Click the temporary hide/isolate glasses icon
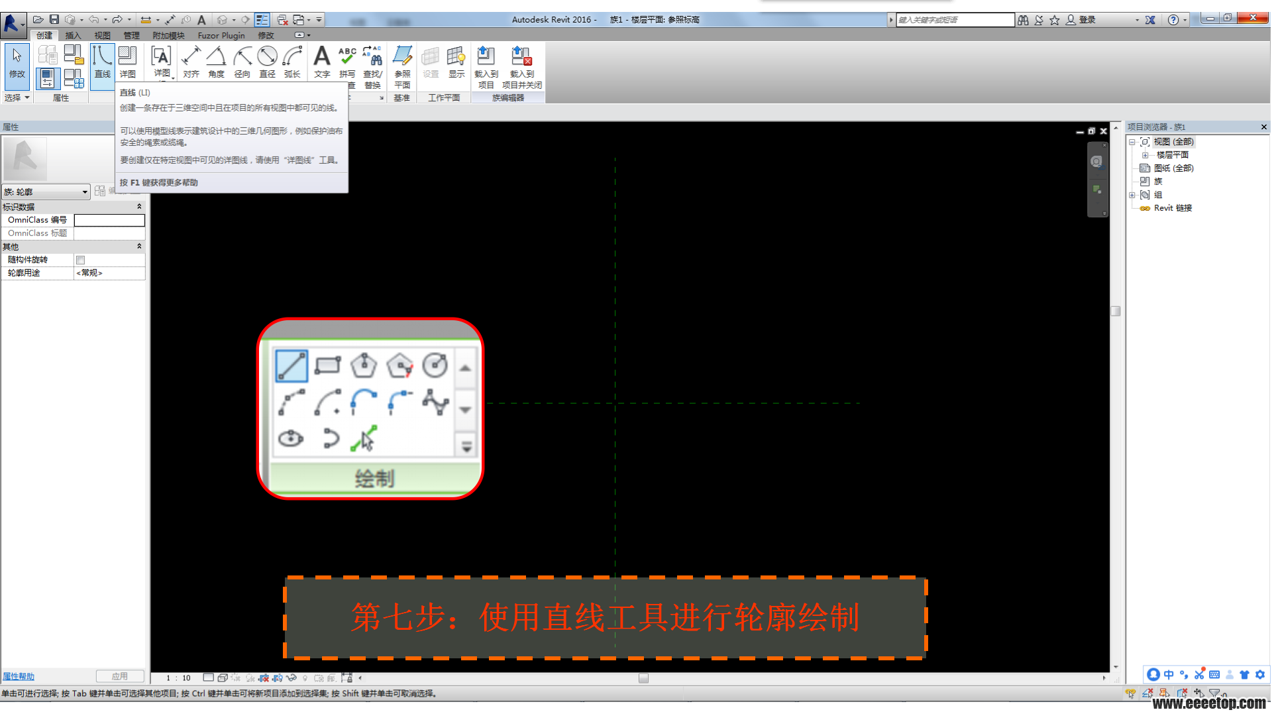The width and height of the screenshot is (1272, 716). click(291, 678)
